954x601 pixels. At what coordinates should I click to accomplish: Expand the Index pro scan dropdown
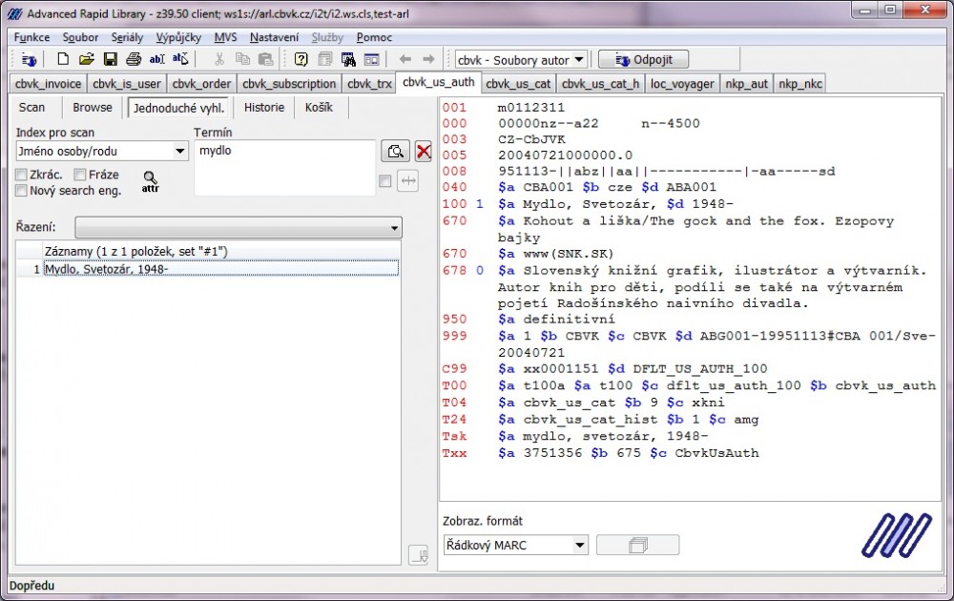pyautogui.click(x=180, y=152)
